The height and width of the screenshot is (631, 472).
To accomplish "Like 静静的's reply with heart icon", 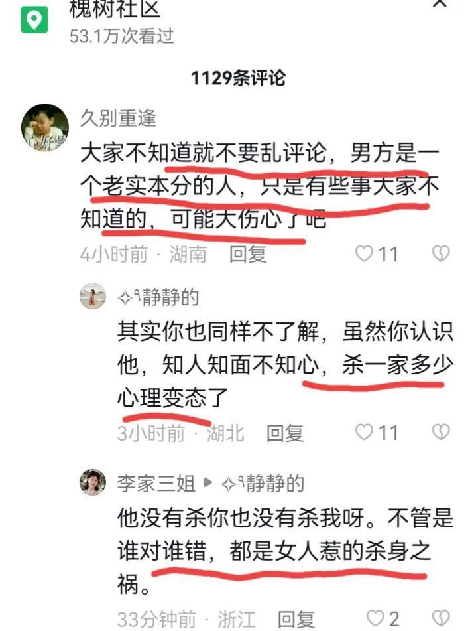I will point(364,432).
